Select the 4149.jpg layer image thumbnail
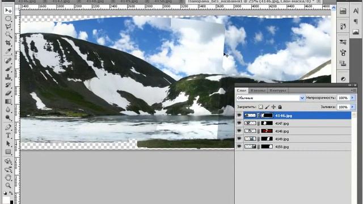 pyautogui.click(x=250, y=139)
